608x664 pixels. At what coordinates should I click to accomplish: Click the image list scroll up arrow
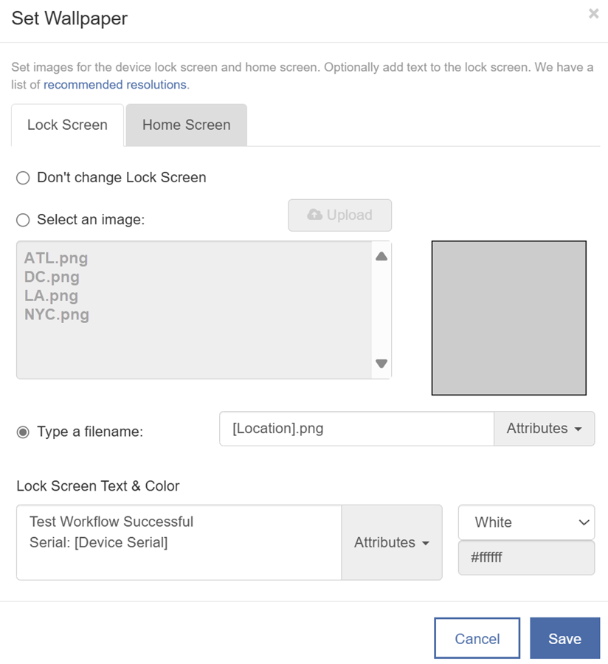click(381, 257)
